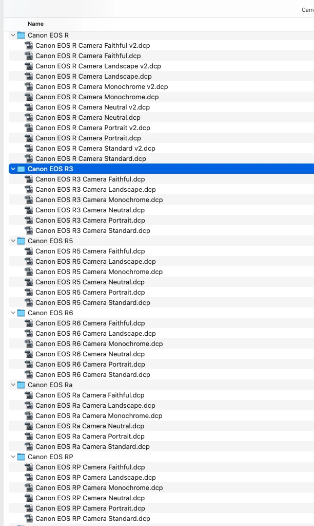Select Canon EOS Ra Camera Portrait.dcp
This screenshot has height=526, width=314.
click(x=90, y=436)
